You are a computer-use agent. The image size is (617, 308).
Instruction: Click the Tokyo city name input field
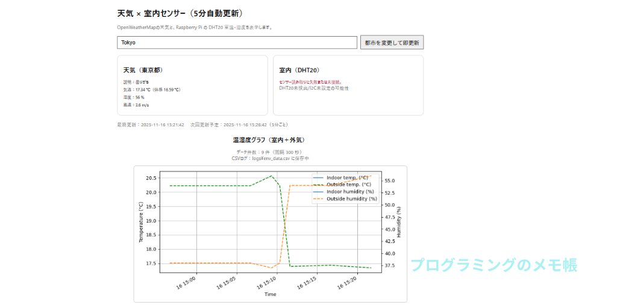pos(237,43)
